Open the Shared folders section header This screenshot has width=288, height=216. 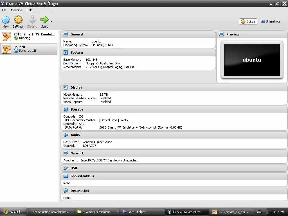(x=82, y=176)
